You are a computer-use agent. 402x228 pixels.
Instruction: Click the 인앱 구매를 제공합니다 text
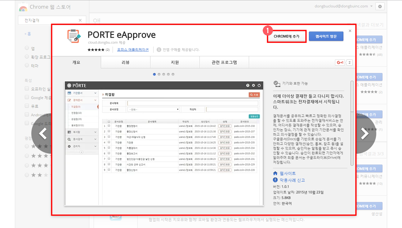pyautogui.click(x=181, y=49)
